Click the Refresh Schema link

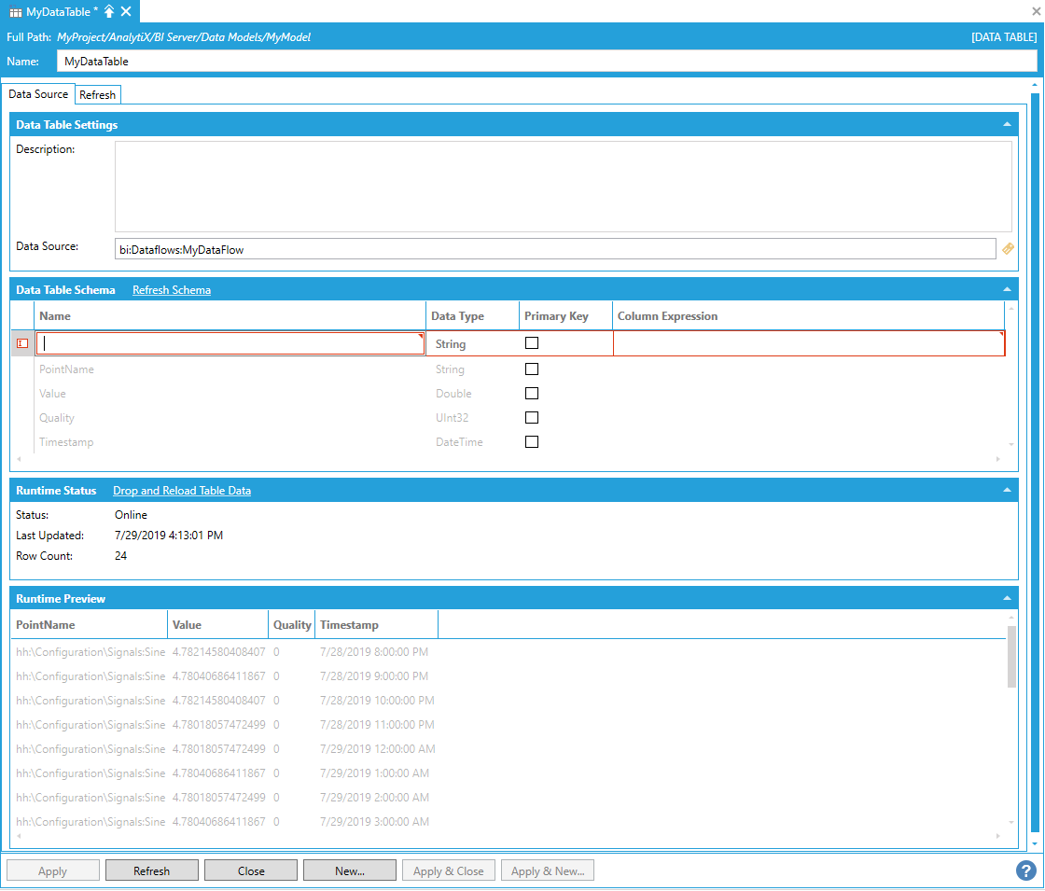[172, 290]
